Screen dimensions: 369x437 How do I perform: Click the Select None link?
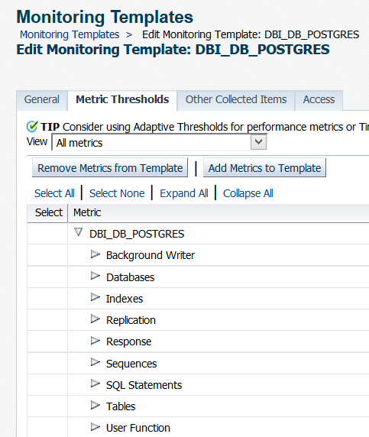point(117,193)
